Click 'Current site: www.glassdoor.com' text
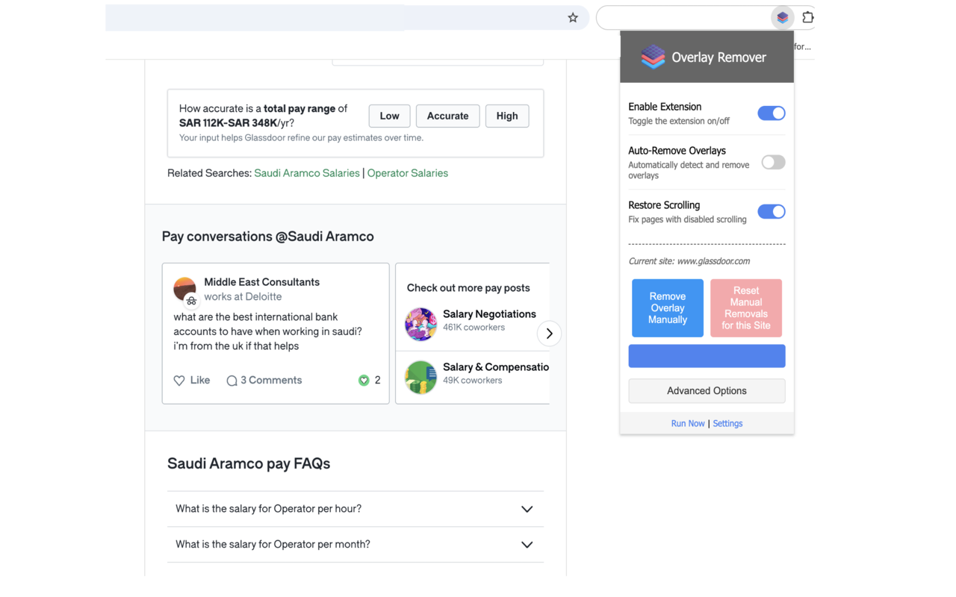The width and height of the screenshot is (956, 597). click(689, 261)
